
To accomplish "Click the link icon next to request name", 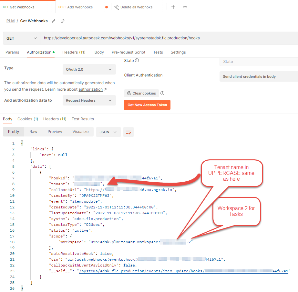I will pyautogui.click(x=63, y=21).
